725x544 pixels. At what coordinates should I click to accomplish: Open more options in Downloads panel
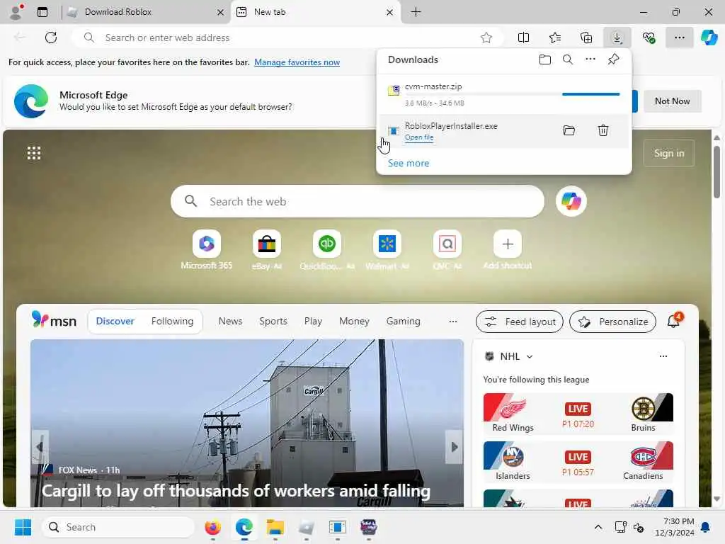(x=590, y=59)
